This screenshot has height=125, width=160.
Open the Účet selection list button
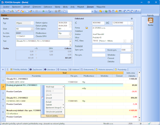coord(32,29)
